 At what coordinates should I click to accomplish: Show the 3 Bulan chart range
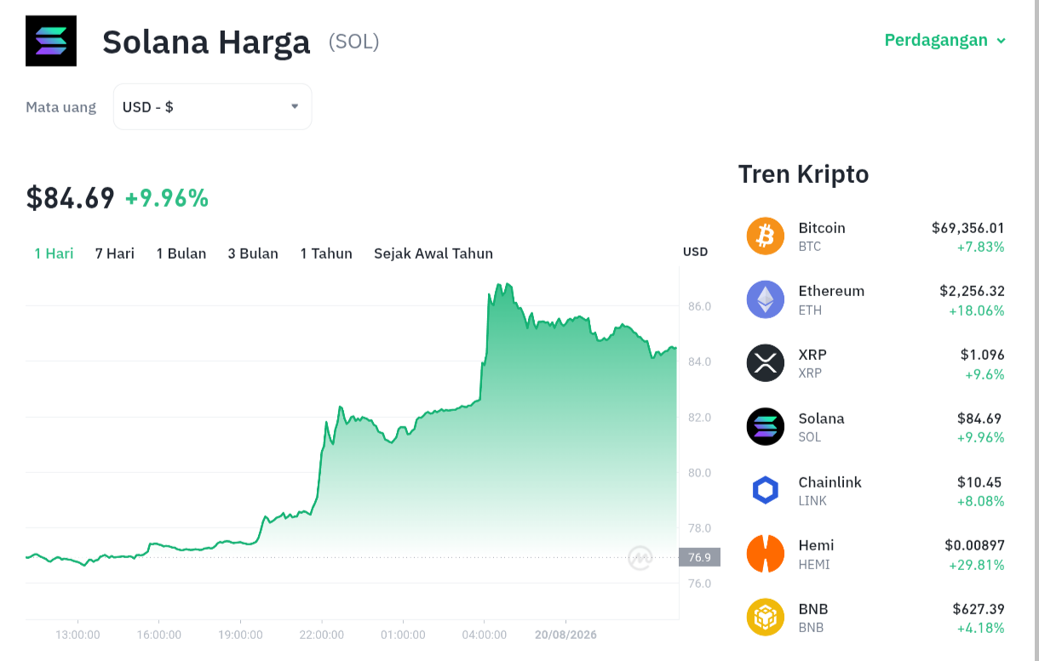point(253,254)
